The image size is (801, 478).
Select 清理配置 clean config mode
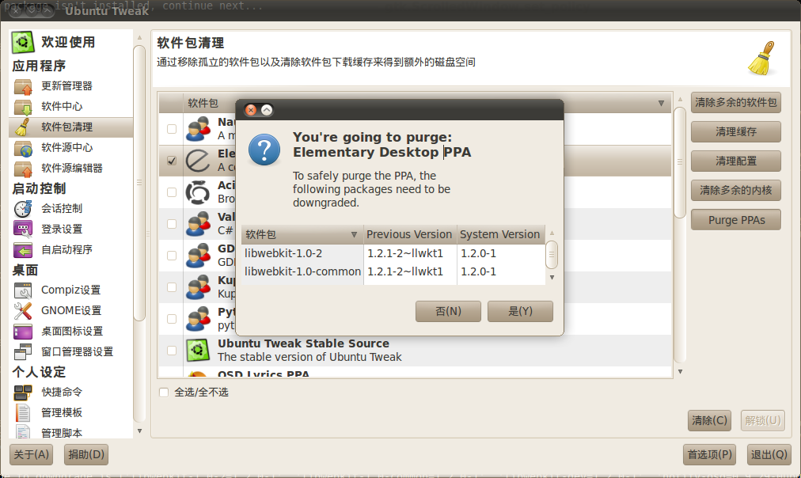tap(735, 161)
